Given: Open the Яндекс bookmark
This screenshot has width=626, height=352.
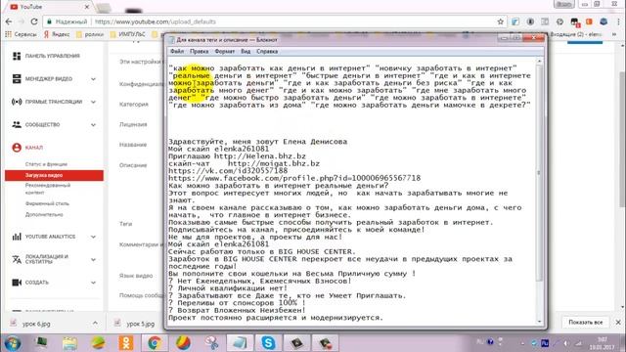Looking at the screenshot, I should tap(57, 35).
